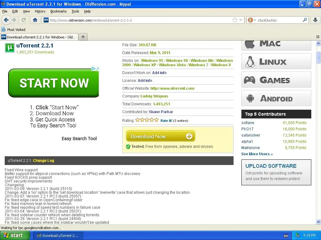321x240 pixels.
Task: Click the Forward navigation arrow
Action: coord(14,20)
